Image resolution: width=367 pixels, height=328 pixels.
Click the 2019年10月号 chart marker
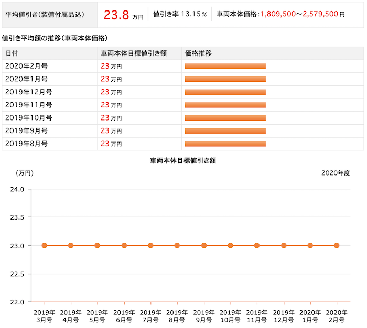point(230,245)
